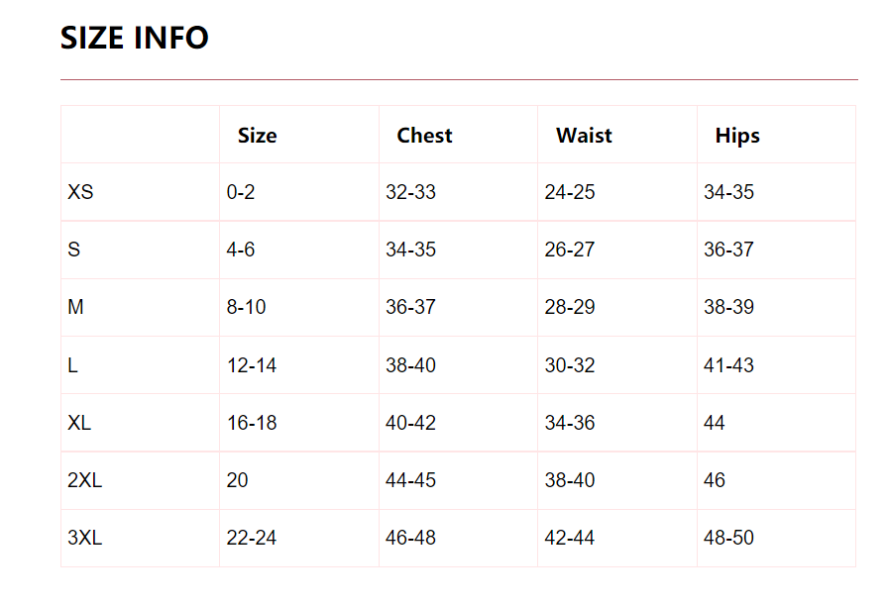Select the 0-2 size cell

(x=241, y=192)
